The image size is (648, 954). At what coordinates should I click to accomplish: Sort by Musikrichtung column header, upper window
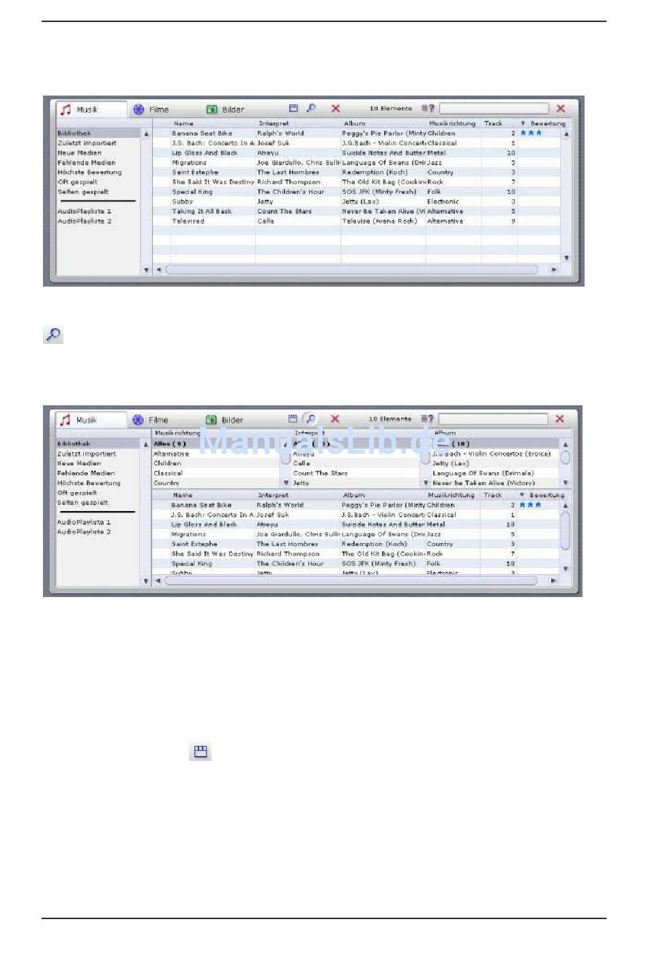point(452,124)
